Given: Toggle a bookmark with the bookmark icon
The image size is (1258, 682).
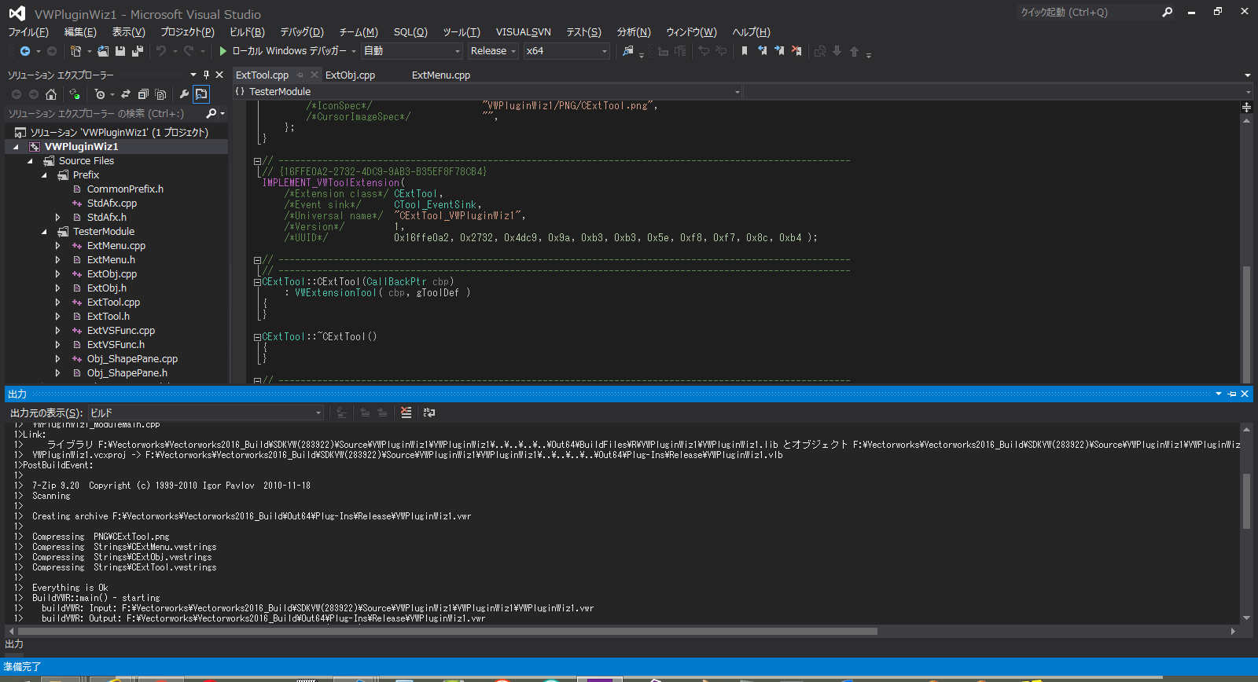Looking at the screenshot, I should point(745,51).
